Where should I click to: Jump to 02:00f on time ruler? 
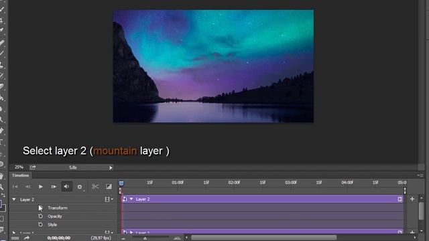[x=234, y=182]
